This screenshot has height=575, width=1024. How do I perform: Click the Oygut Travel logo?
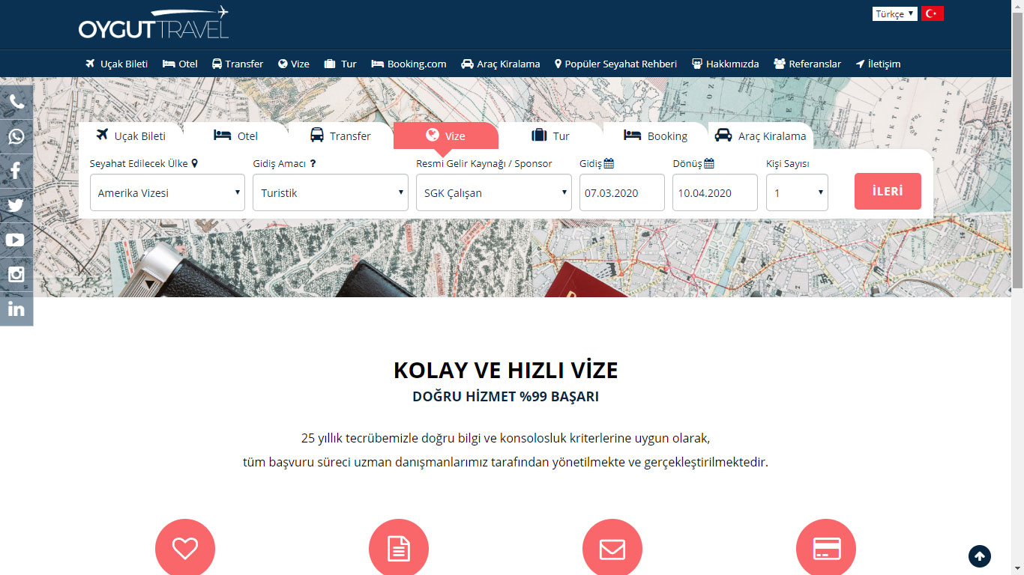(x=154, y=23)
